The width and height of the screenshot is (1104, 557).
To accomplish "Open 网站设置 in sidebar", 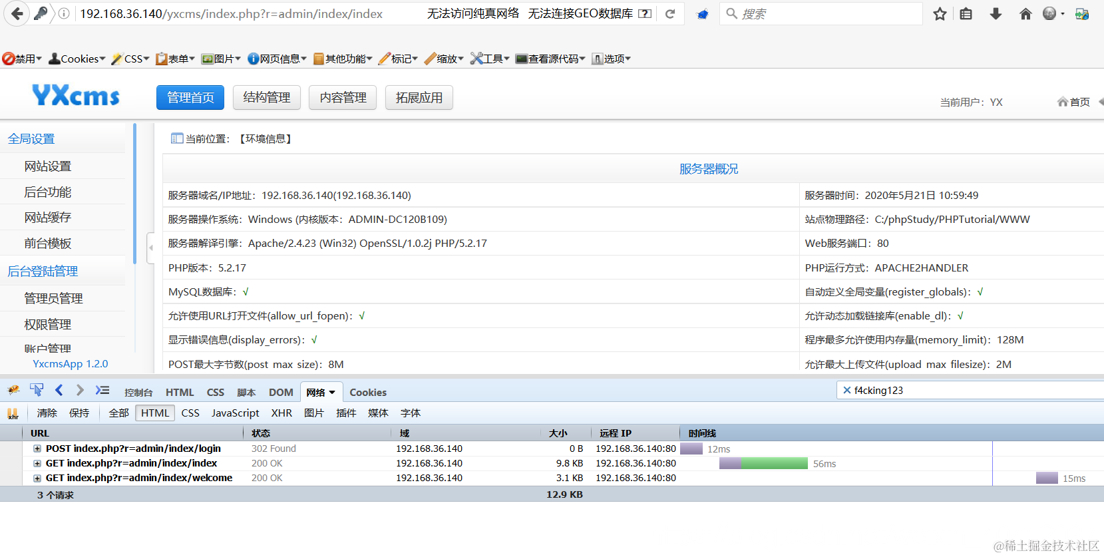I will (x=48, y=166).
